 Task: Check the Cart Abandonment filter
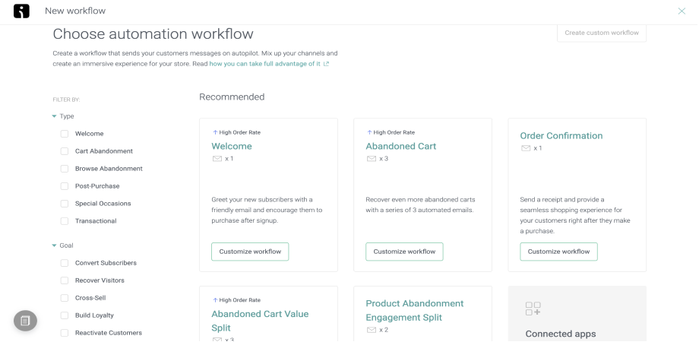coord(65,151)
